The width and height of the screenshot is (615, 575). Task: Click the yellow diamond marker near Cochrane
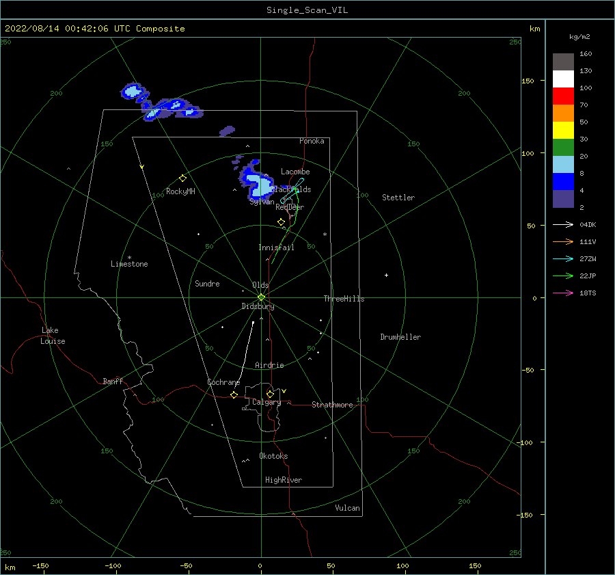click(x=234, y=395)
